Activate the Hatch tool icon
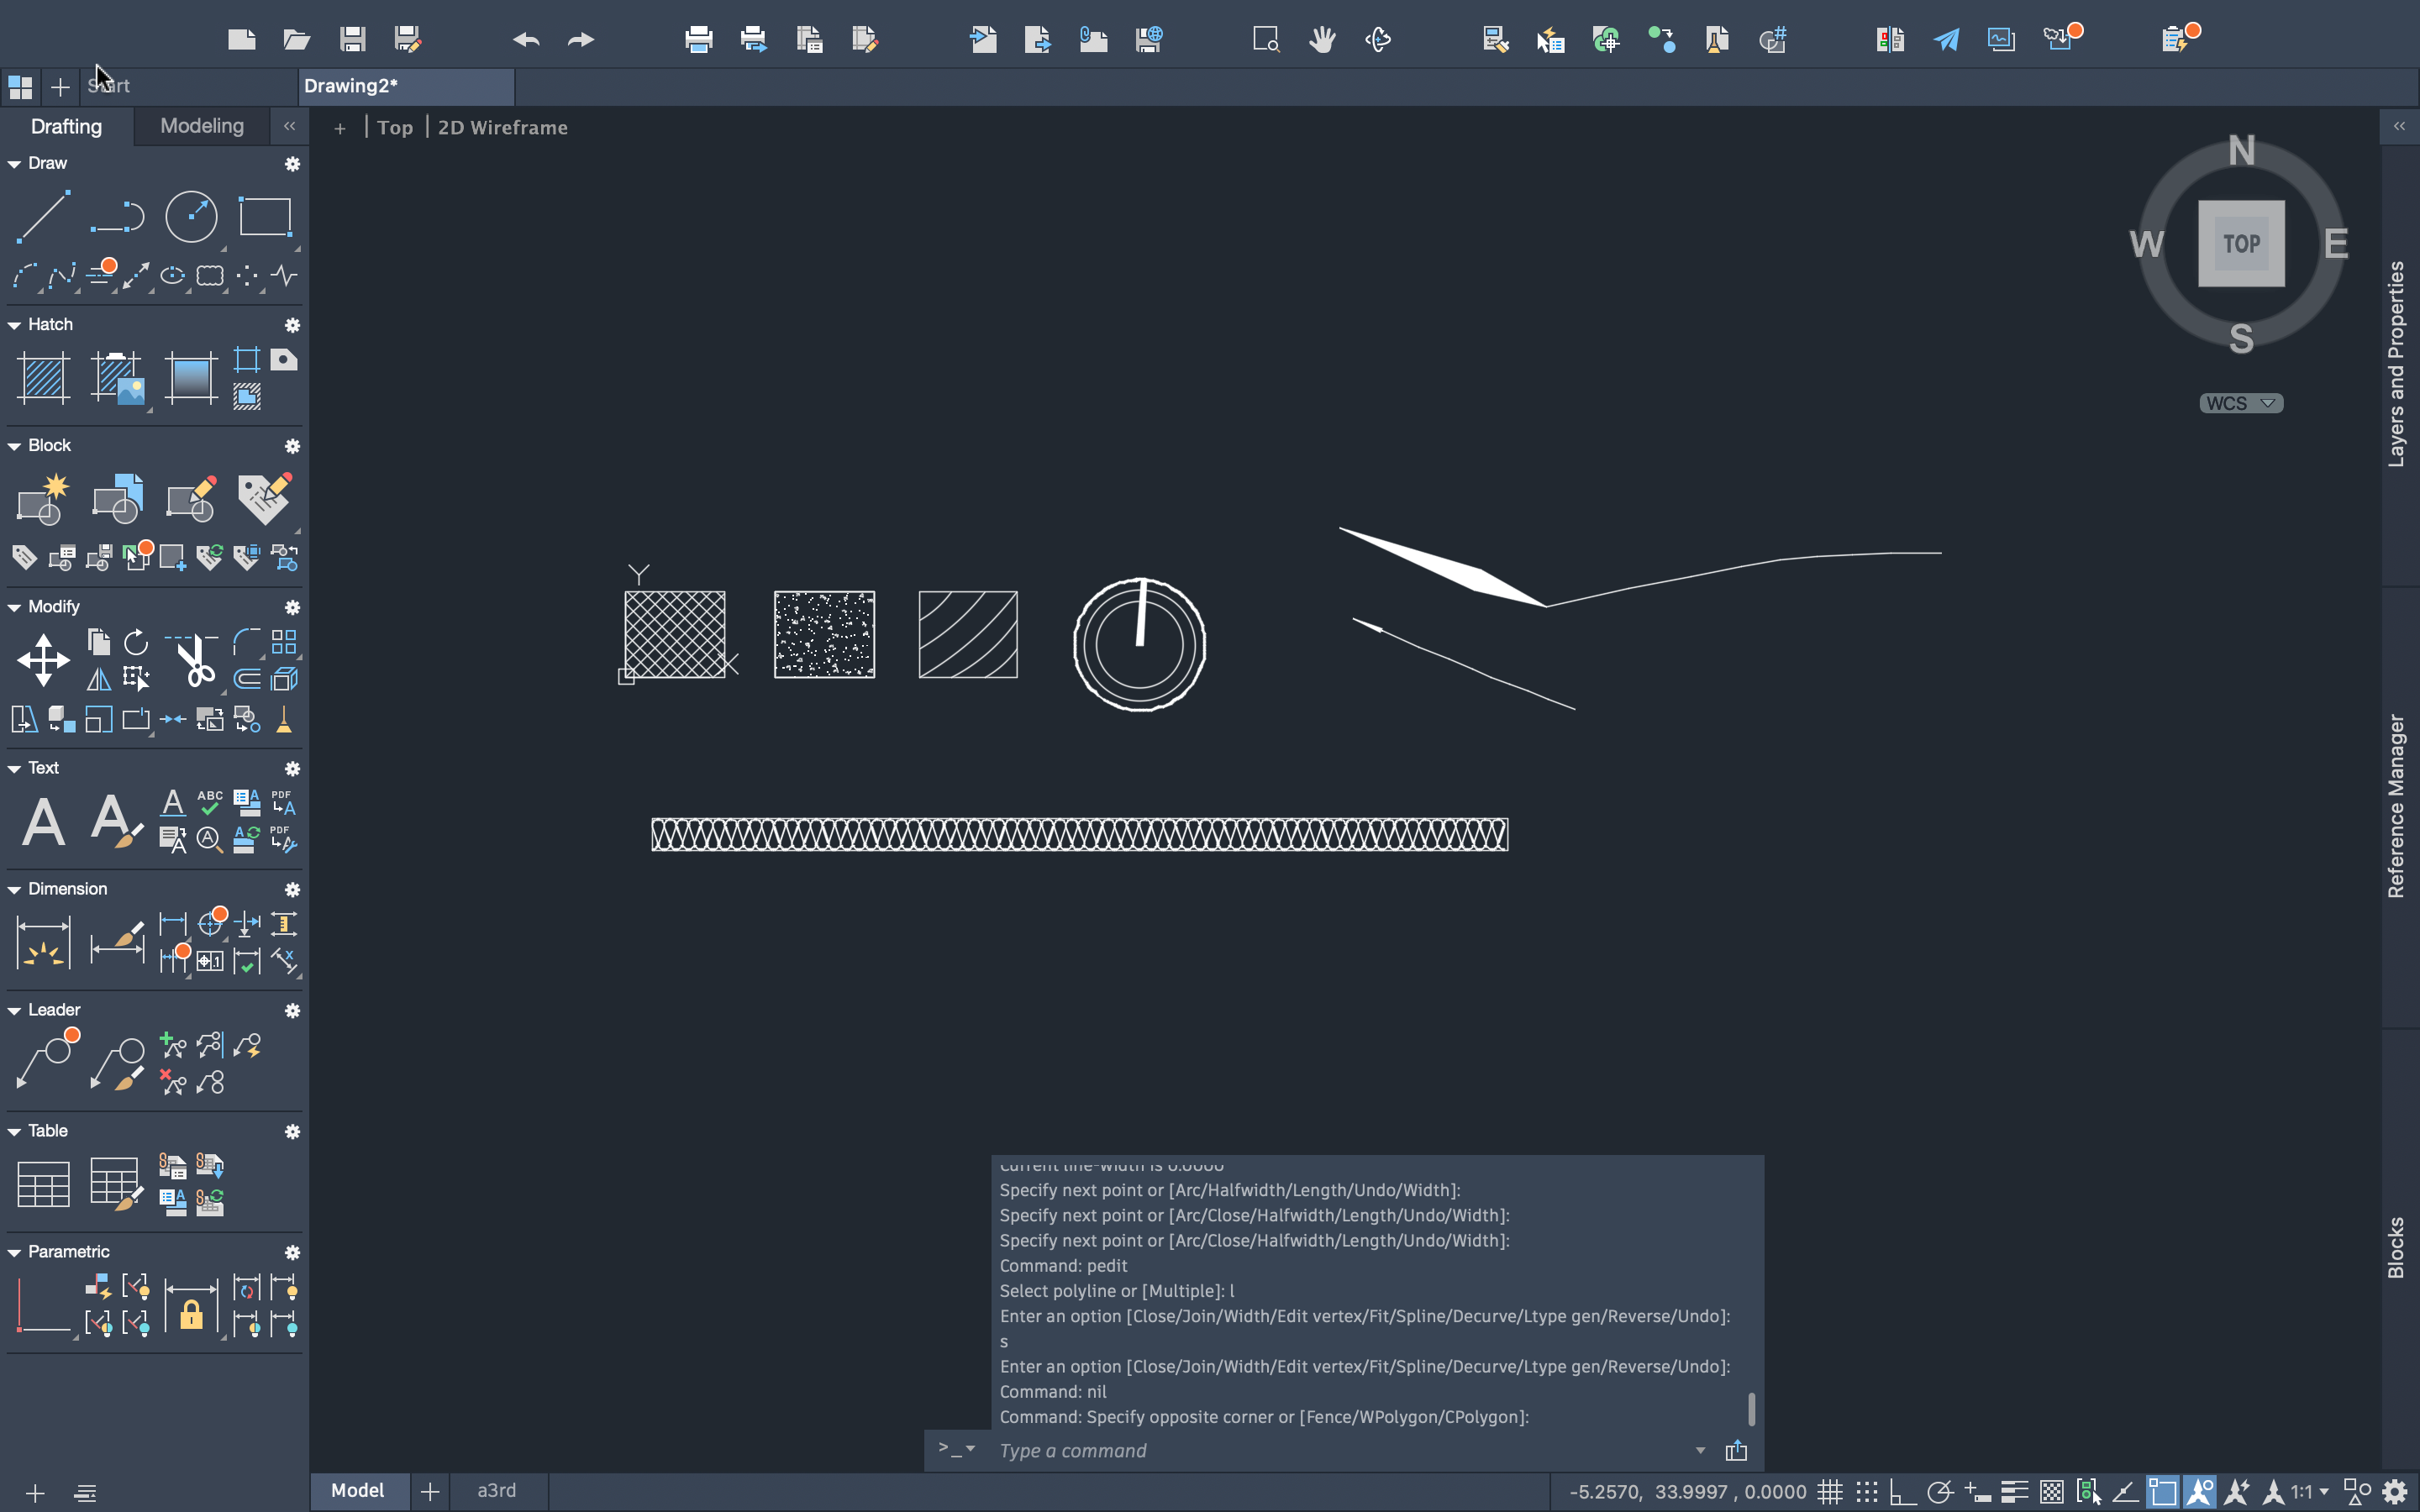2420x1512 pixels. [43, 378]
